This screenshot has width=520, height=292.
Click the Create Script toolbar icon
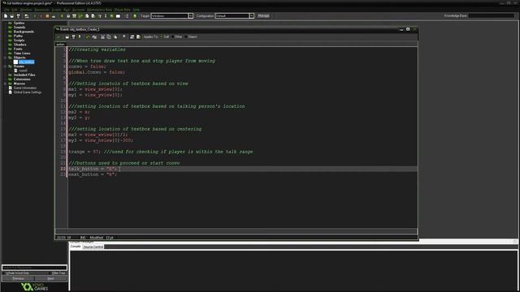tap(87, 16)
